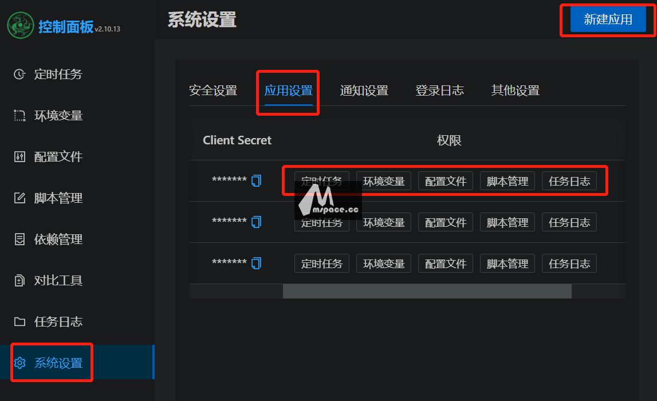Click the 脚本管理 tag in third row
The width and height of the screenshot is (657, 401).
[x=507, y=264]
